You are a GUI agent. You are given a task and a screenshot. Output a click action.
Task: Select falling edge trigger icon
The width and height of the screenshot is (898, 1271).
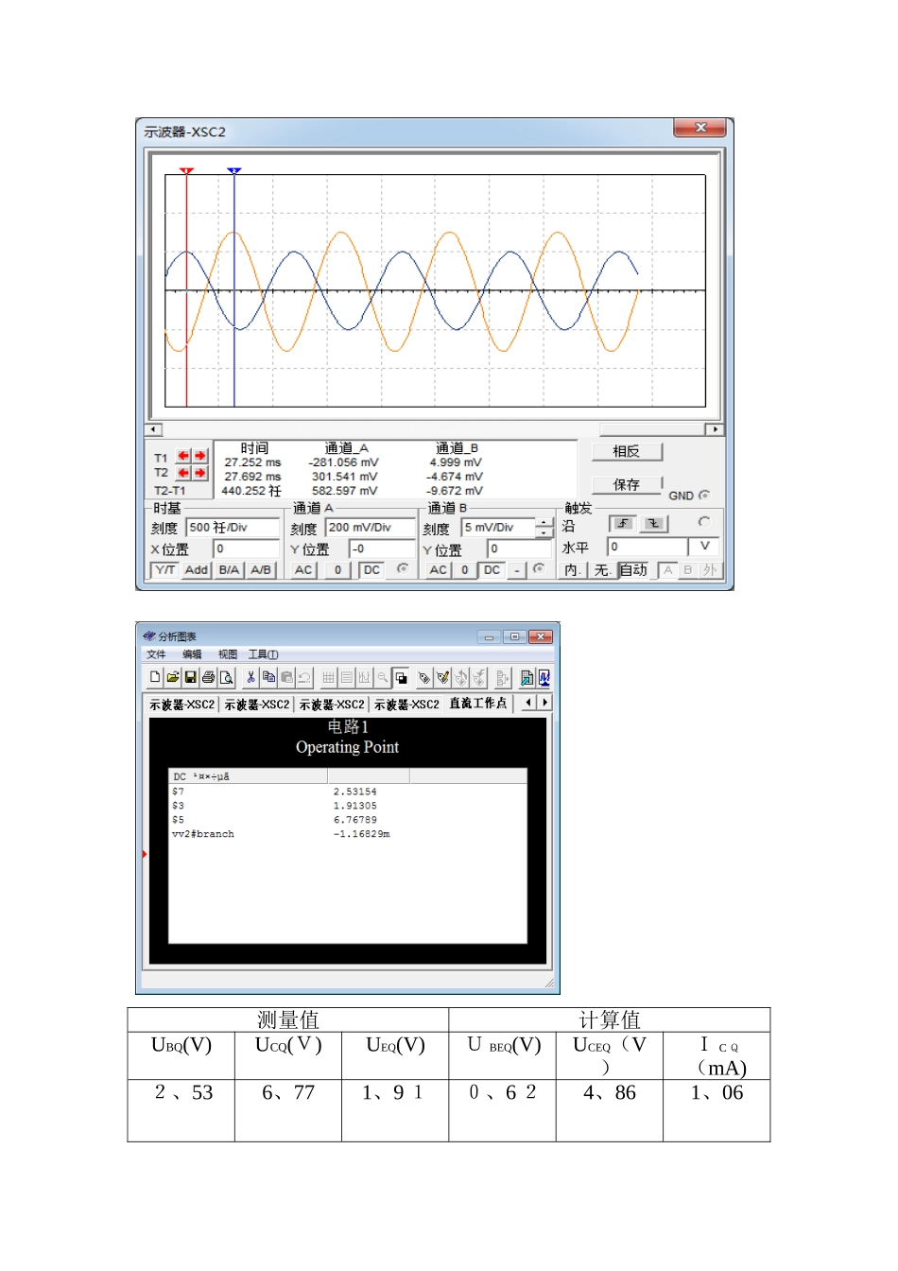654,524
